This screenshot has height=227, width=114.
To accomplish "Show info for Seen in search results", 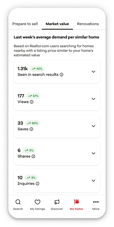I will pos(62,75).
